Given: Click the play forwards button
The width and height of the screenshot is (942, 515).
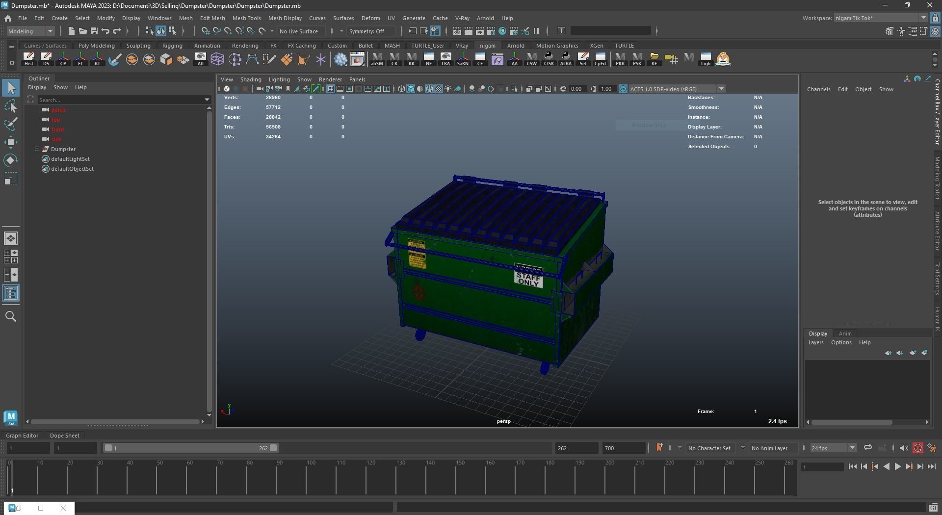Looking at the screenshot, I should tap(897, 467).
